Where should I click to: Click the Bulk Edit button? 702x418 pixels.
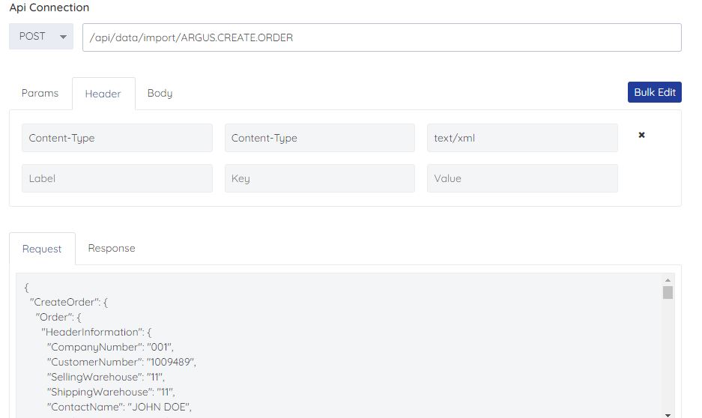(655, 92)
